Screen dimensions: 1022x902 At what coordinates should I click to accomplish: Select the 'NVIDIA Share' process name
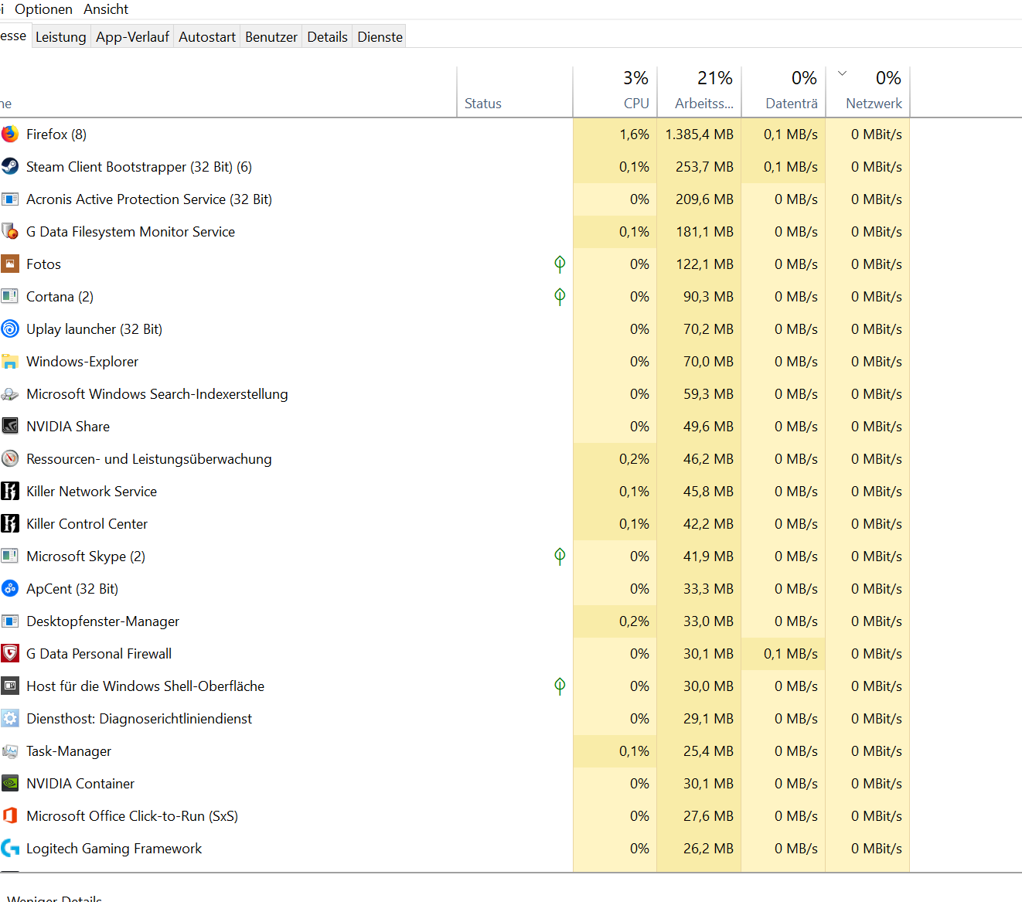(x=68, y=427)
